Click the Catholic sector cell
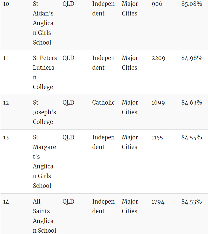Screen dimensions: 208x234 [x=103, y=103]
